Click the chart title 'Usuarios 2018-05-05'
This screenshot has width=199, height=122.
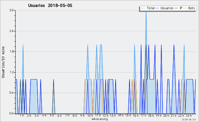pyautogui.click(x=50, y=6)
